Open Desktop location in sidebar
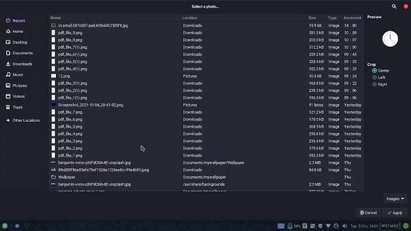 point(17,42)
